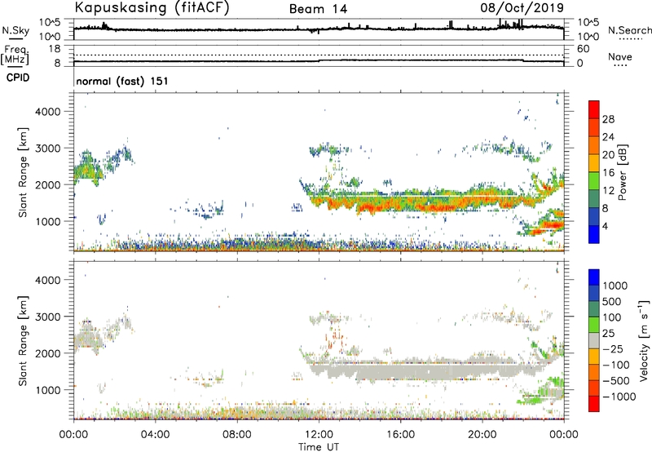Click the "2000" tick on the velocity panel

pyautogui.click(x=48, y=353)
